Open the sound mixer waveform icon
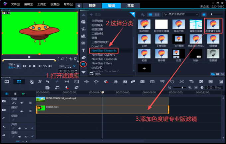Screen dimensions: 226x144 tap(115, 82)
